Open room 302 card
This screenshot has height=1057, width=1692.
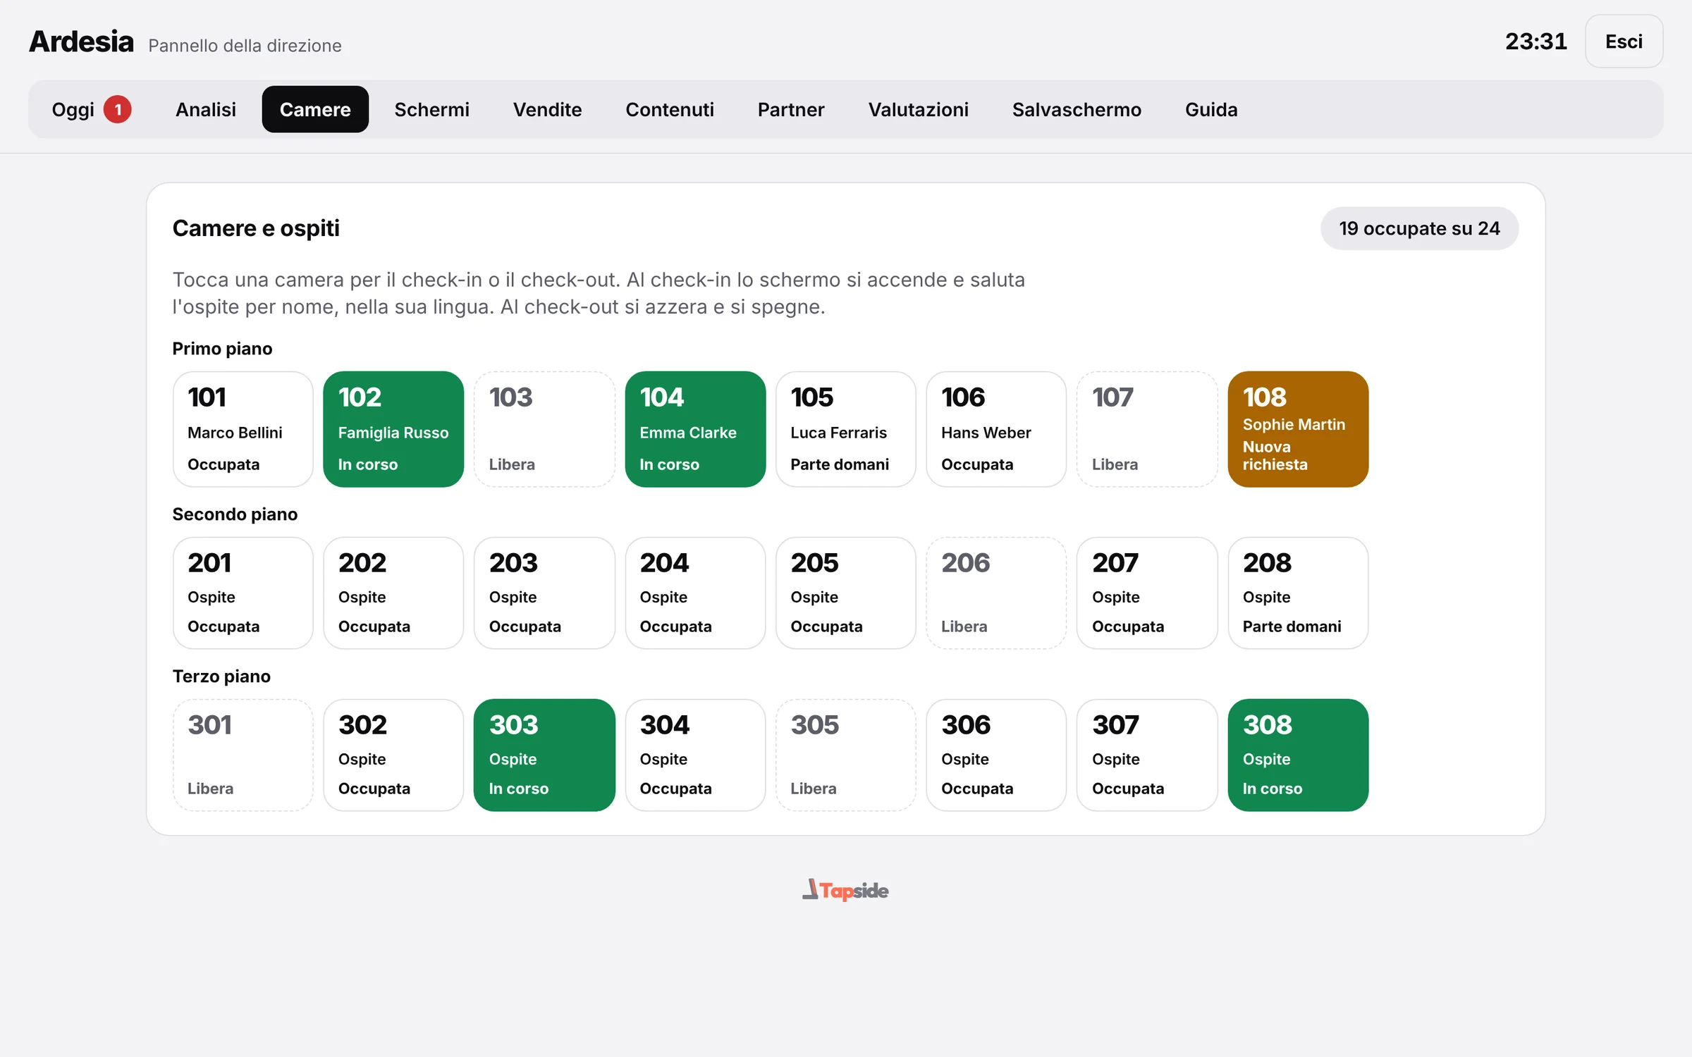[393, 755]
